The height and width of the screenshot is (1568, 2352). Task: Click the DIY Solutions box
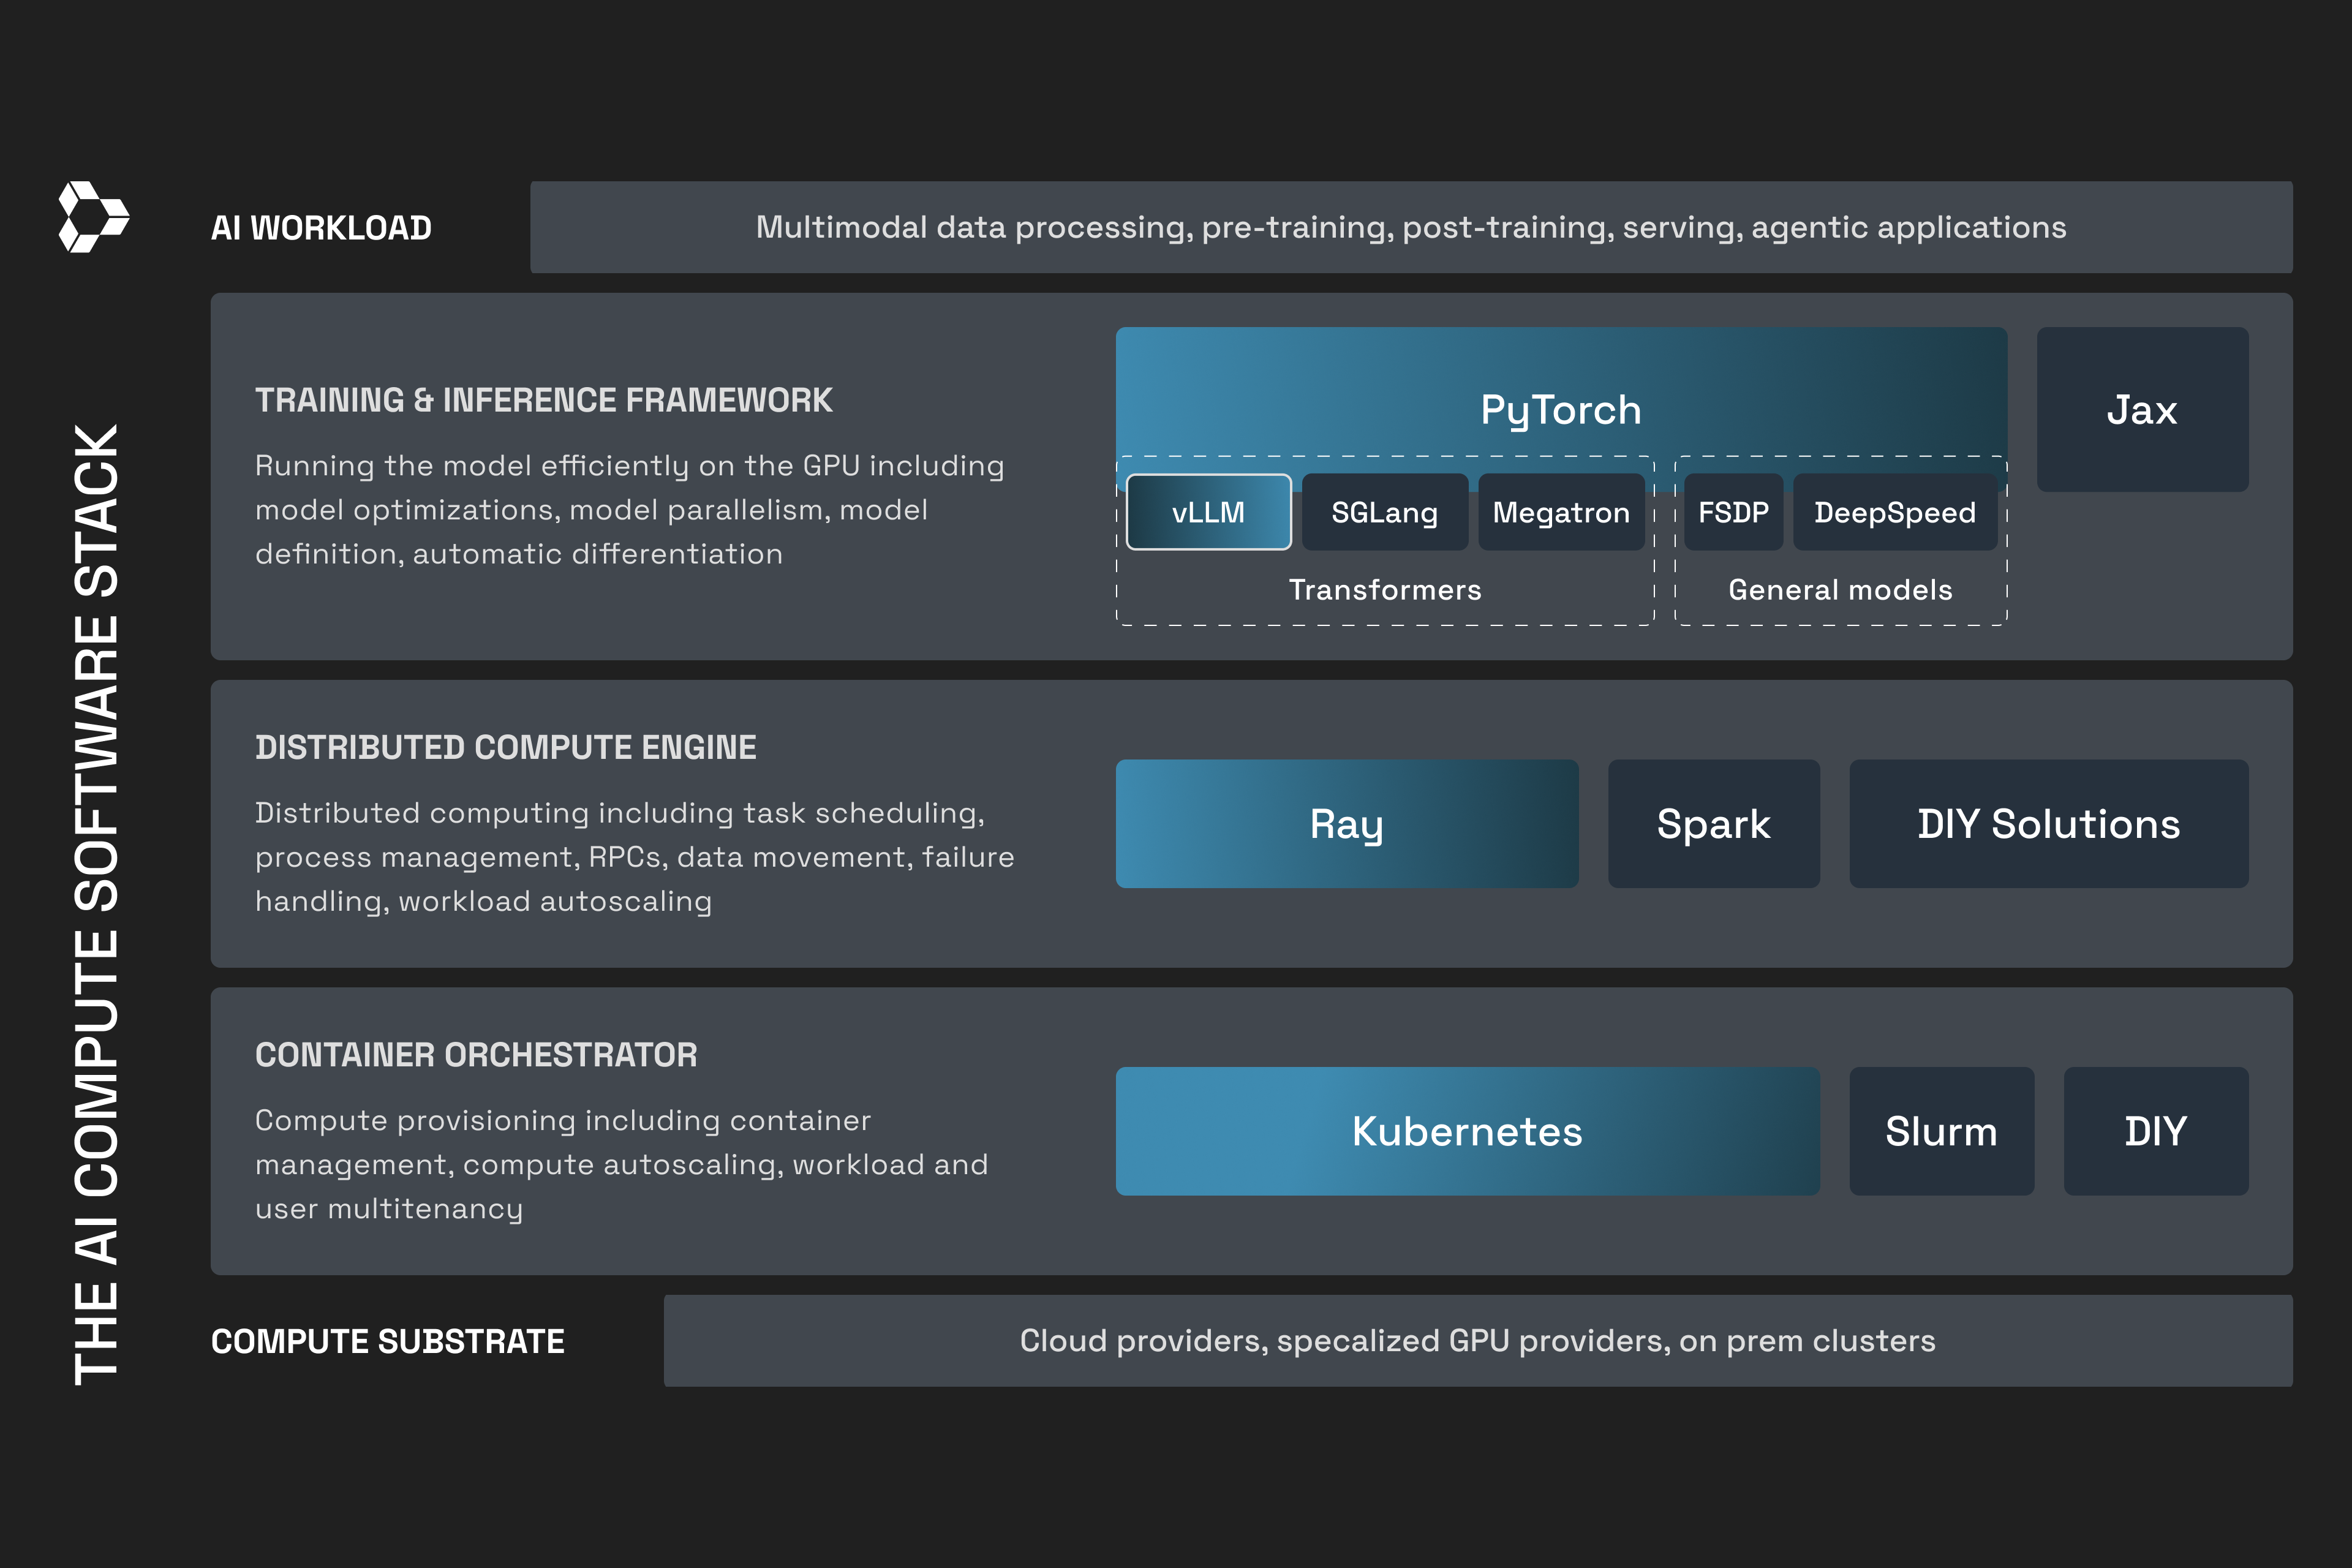[2048, 823]
